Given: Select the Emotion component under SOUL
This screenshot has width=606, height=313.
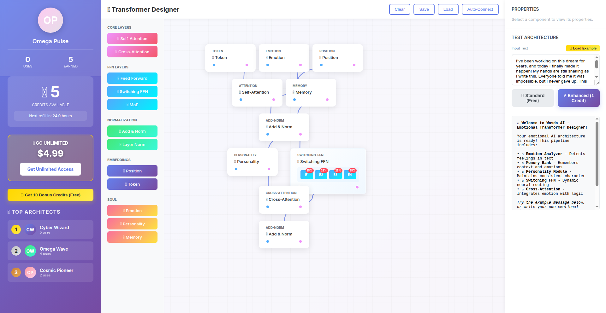Looking at the screenshot, I should pyautogui.click(x=132, y=211).
